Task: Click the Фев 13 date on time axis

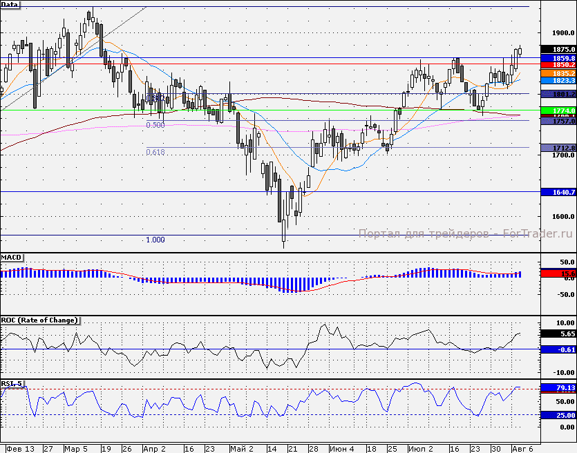Action: [19, 448]
